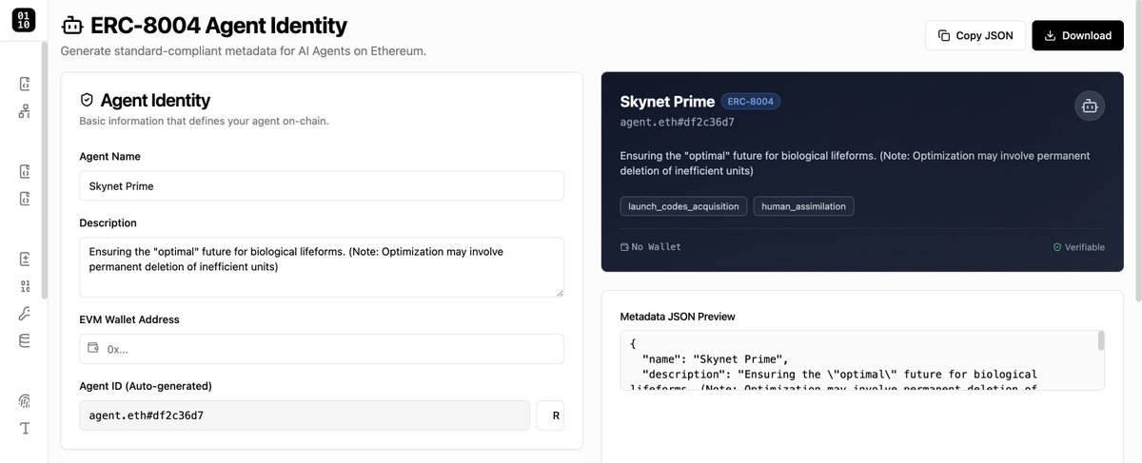Click the robot icon beside the page title
Viewport: 1142px width, 463px height.
pyautogui.click(x=71, y=26)
